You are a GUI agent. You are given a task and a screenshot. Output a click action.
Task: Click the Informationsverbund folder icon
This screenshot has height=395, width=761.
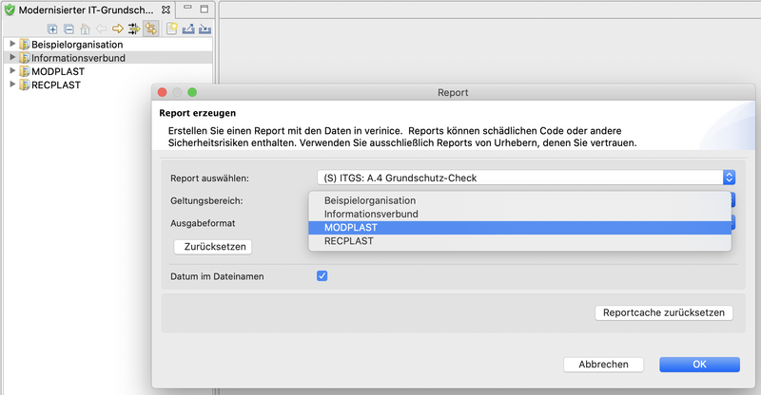pyautogui.click(x=25, y=58)
